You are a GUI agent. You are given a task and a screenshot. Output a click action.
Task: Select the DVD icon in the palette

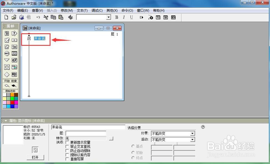[x=14, y=67]
